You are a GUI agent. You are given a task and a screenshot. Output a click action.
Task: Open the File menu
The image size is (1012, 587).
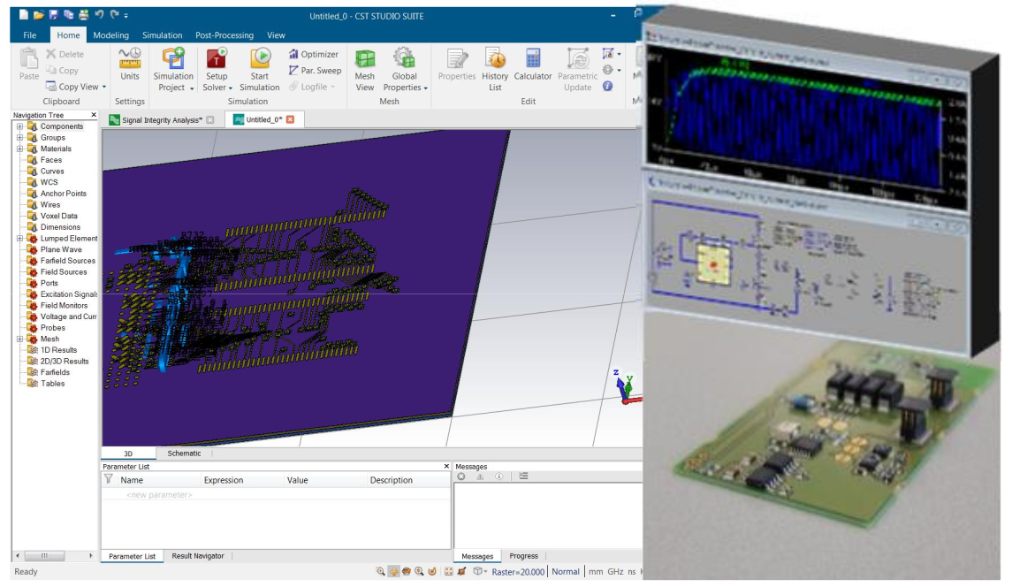(x=30, y=34)
